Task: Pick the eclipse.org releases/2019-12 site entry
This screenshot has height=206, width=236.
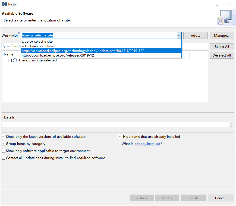Action: 58,55
